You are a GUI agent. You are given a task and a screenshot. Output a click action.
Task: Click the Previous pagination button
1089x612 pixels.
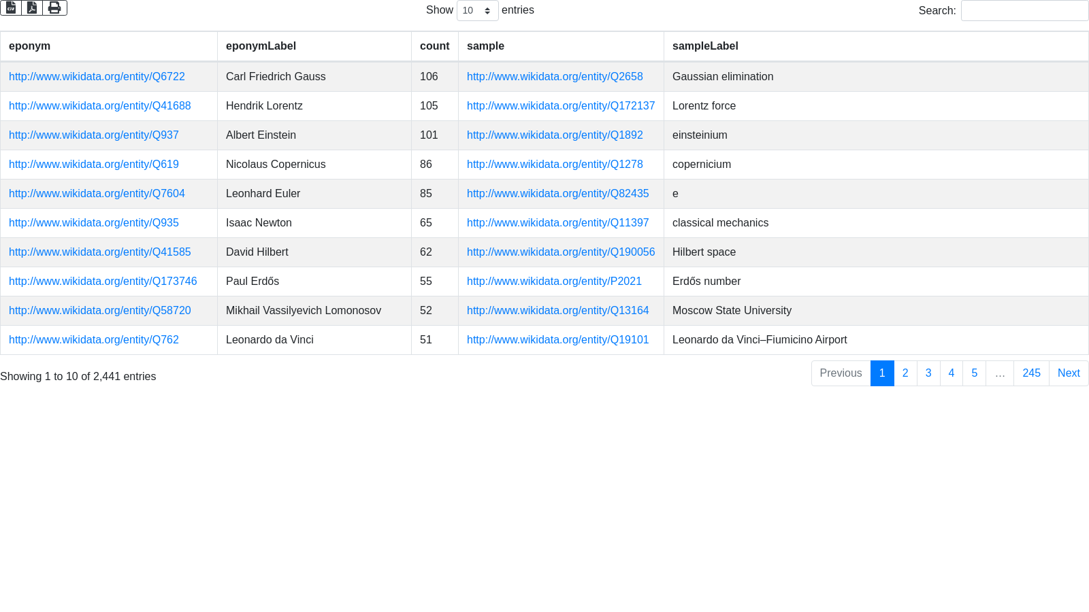(x=841, y=373)
